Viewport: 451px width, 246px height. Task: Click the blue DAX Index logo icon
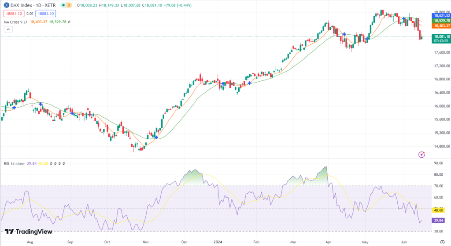click(x=6, y=5)
